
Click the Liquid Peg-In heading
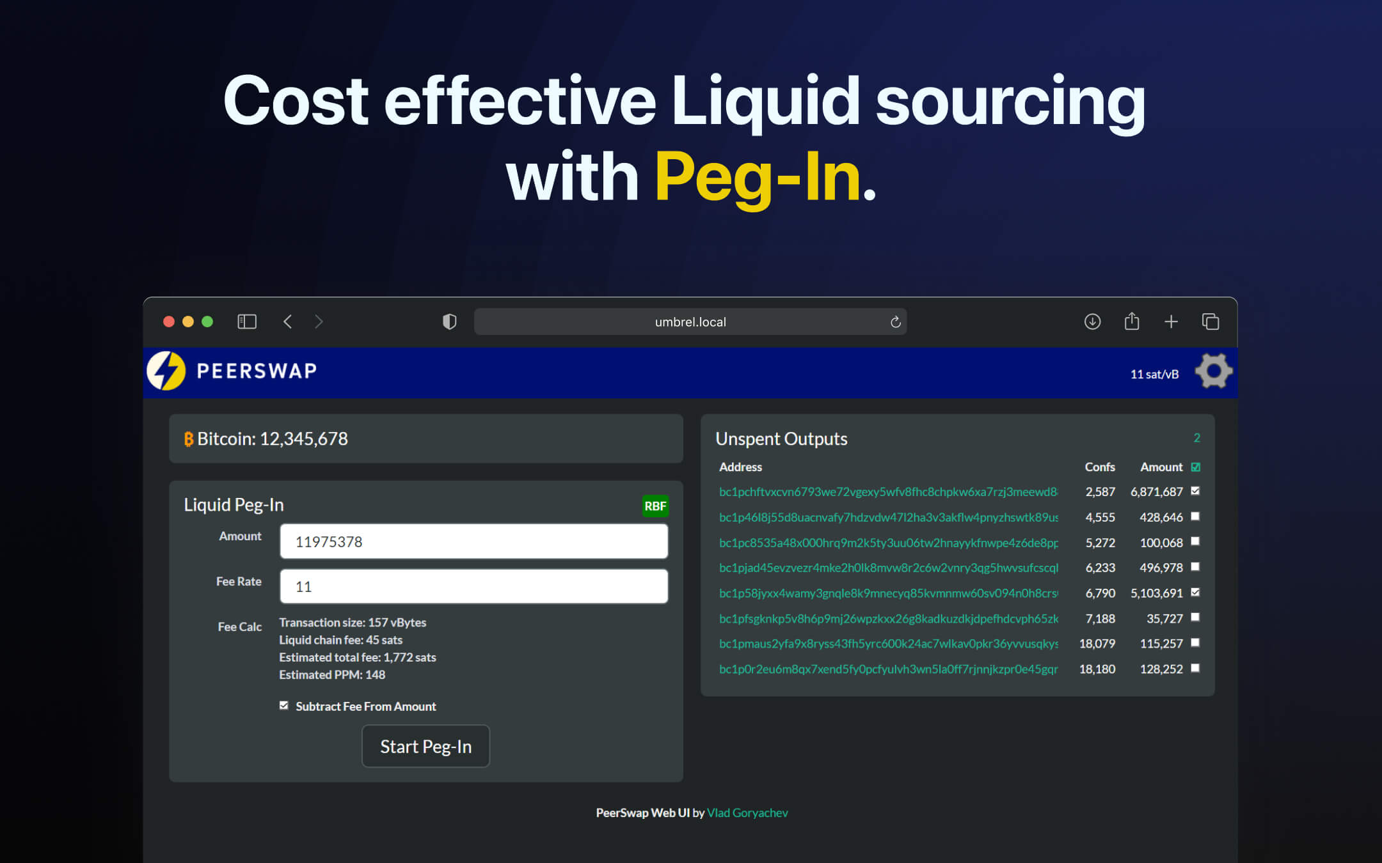pyautogui.click(x=234, y=505)
